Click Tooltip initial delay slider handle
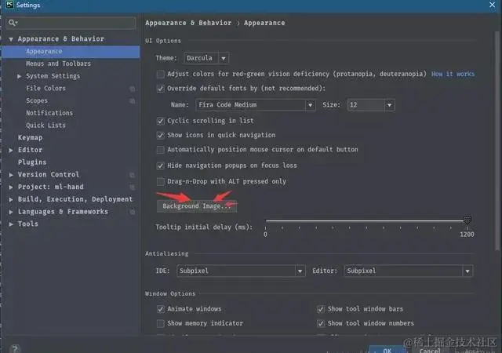The height and width of the screenshot is (353, 502). (x=467, y=220)
